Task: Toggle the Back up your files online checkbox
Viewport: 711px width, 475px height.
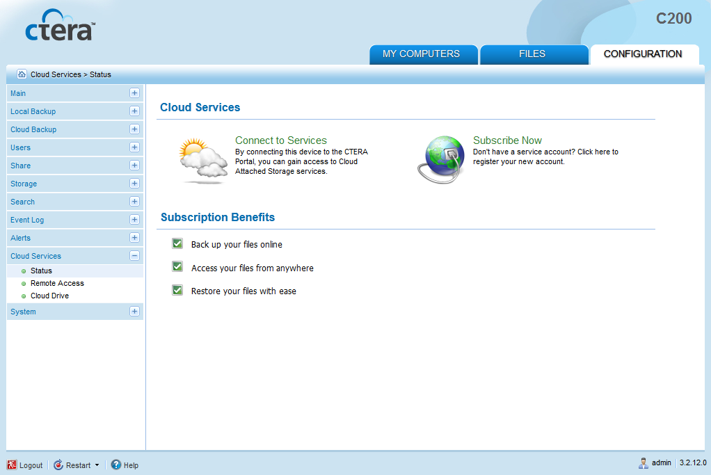Action: pyautogui.click(x=177, y=244)
